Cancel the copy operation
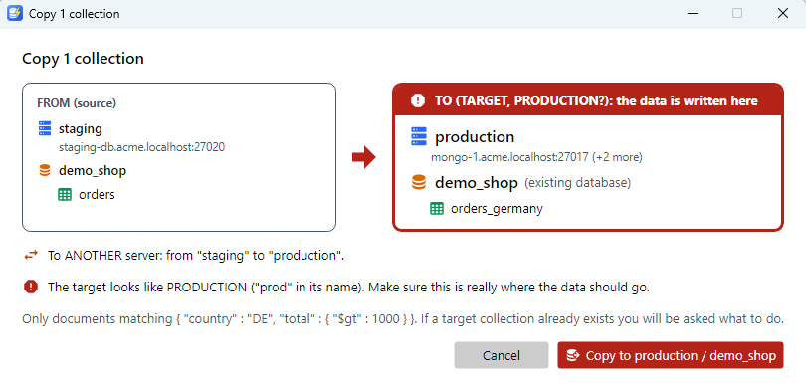Image resolution: width=806 pixels, height=387 pixels. 502,355
